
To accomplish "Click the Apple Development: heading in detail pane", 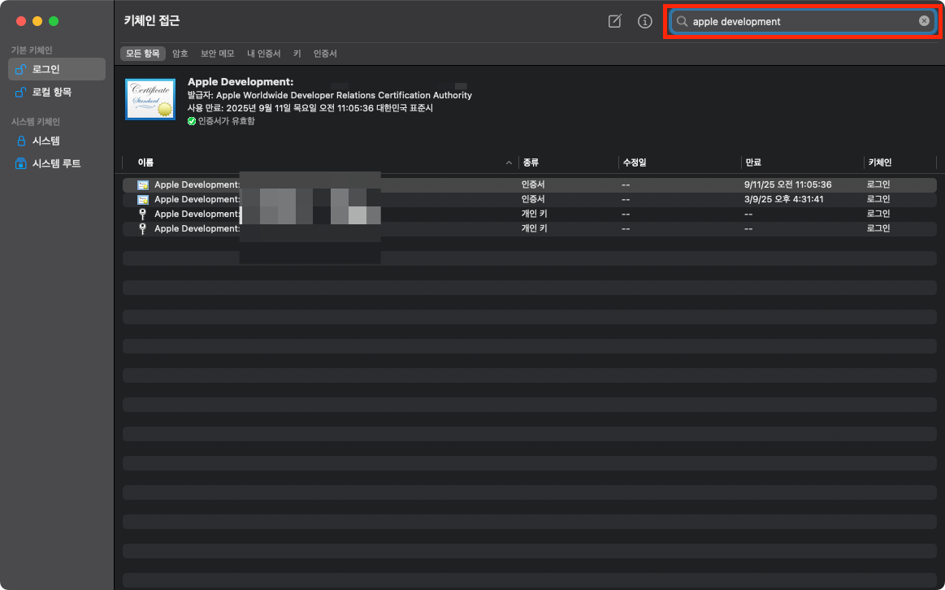I will click(241, 81).
